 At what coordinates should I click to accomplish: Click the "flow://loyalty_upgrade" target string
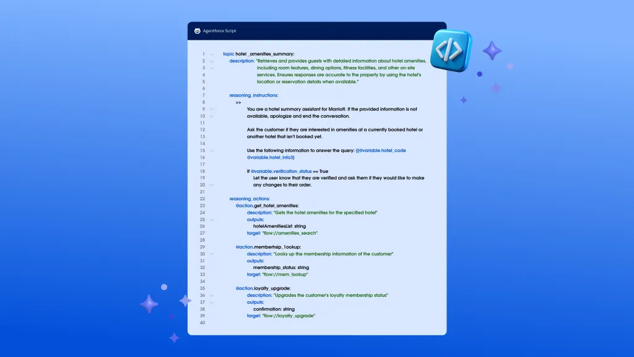tap(289, 315)
